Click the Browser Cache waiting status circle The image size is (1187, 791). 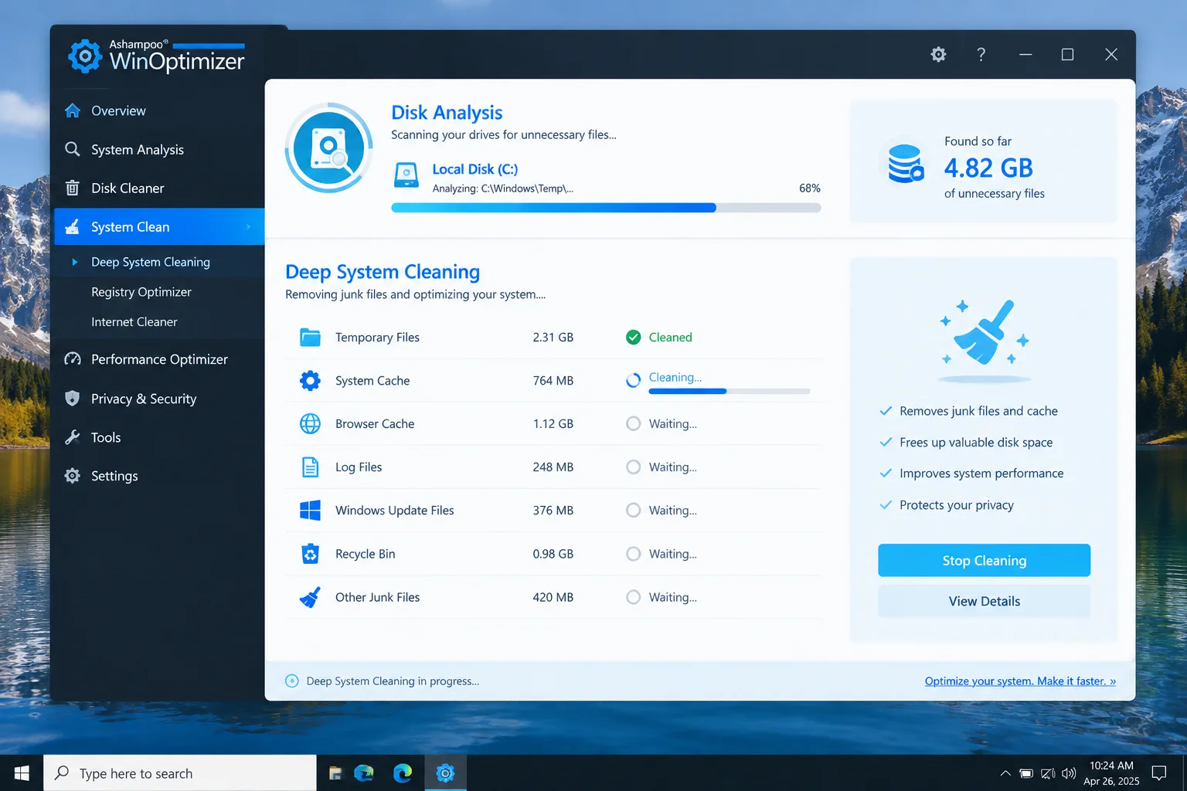pos(633,423)
